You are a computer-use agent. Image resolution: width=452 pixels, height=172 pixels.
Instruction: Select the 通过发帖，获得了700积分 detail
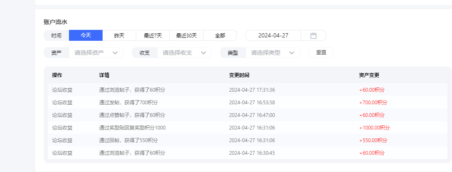129,103
